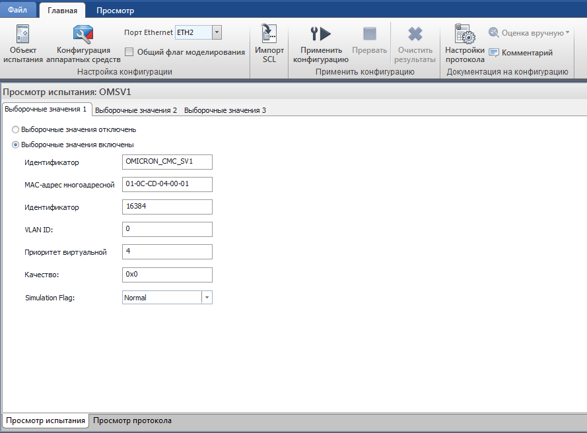
Task: Click the Simulation Flag: label
Action: 50,298
